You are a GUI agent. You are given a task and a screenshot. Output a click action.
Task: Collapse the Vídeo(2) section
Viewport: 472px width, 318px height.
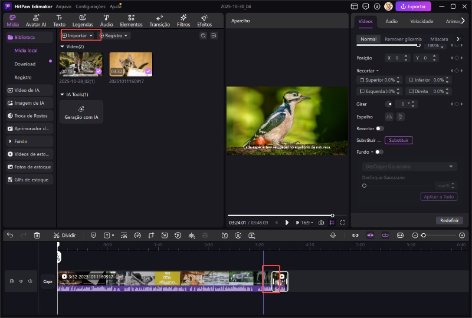tap(62, 47)
